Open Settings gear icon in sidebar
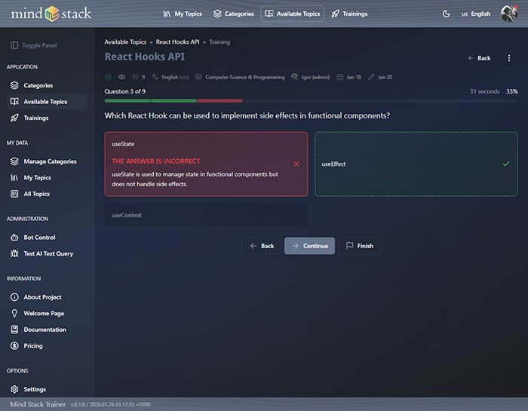 (15, 389)
